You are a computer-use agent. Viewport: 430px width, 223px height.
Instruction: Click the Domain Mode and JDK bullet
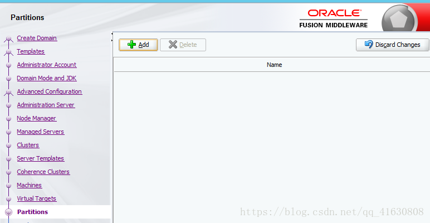[x=8, y=78]
